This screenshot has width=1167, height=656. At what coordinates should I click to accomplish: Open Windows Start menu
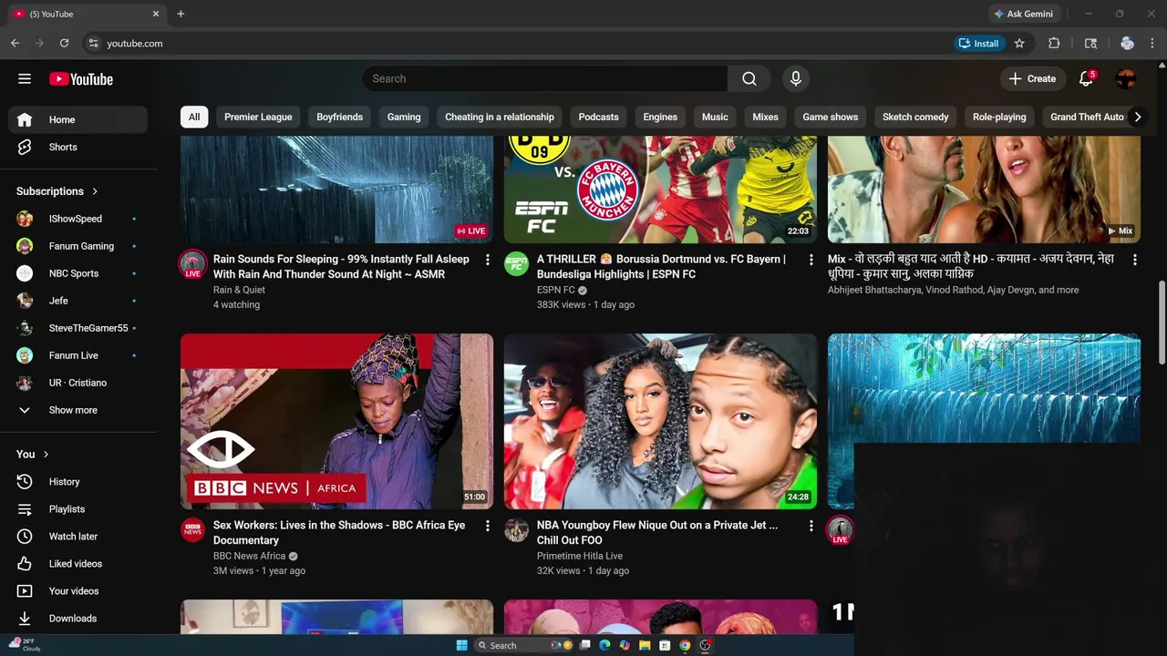pos(461,645)
